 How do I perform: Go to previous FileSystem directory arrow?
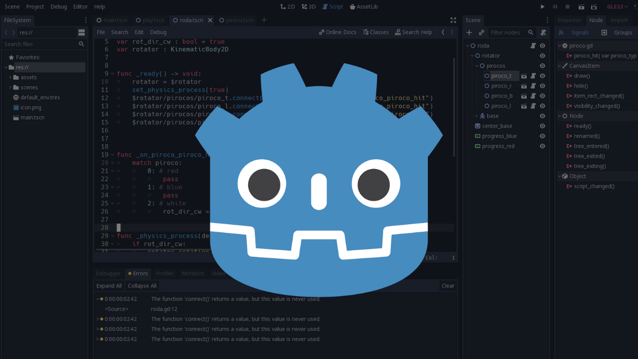pos(6,32)
